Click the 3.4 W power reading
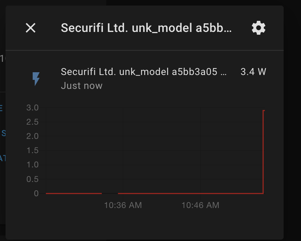 pos(253,72)
